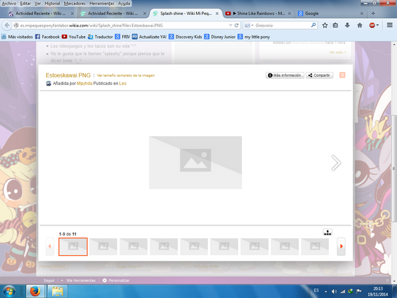The width and height of the screenshot is (397, 298).
Task: Open the Adblock Plus icon menu
Action: pyautogui.click(x=373, y=25)
